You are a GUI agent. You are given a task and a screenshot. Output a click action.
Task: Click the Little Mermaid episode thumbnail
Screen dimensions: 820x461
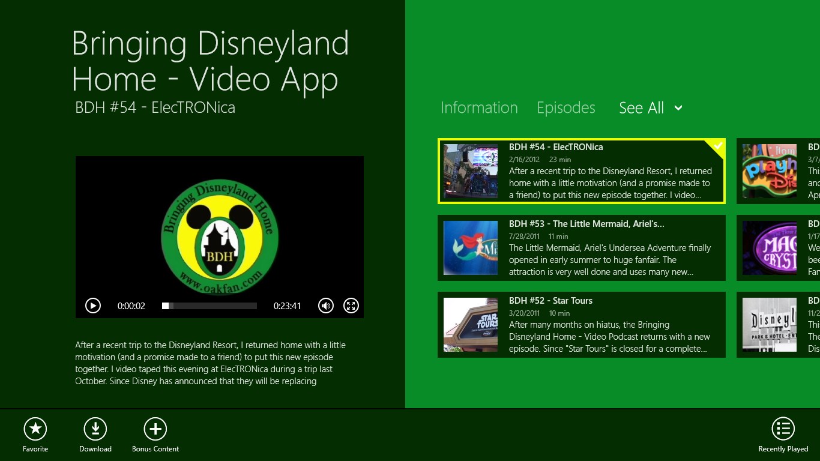471,248
